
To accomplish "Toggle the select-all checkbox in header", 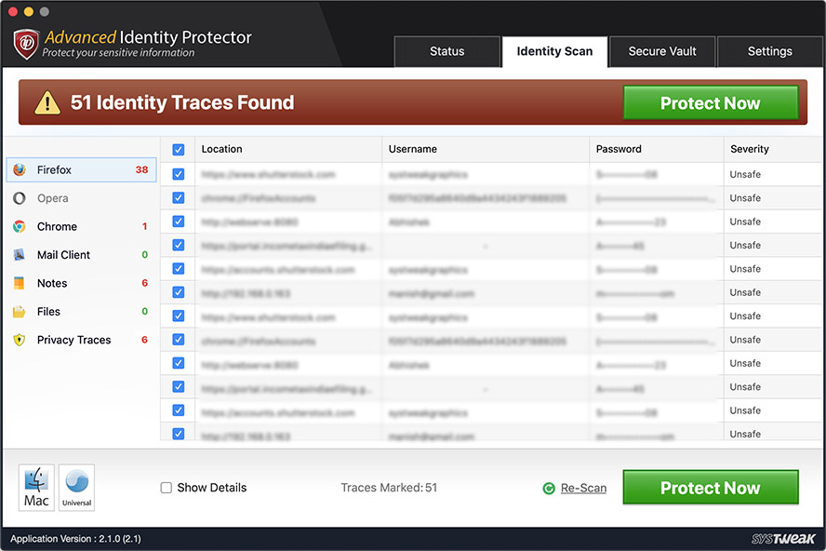I will [x=179, y=150].
